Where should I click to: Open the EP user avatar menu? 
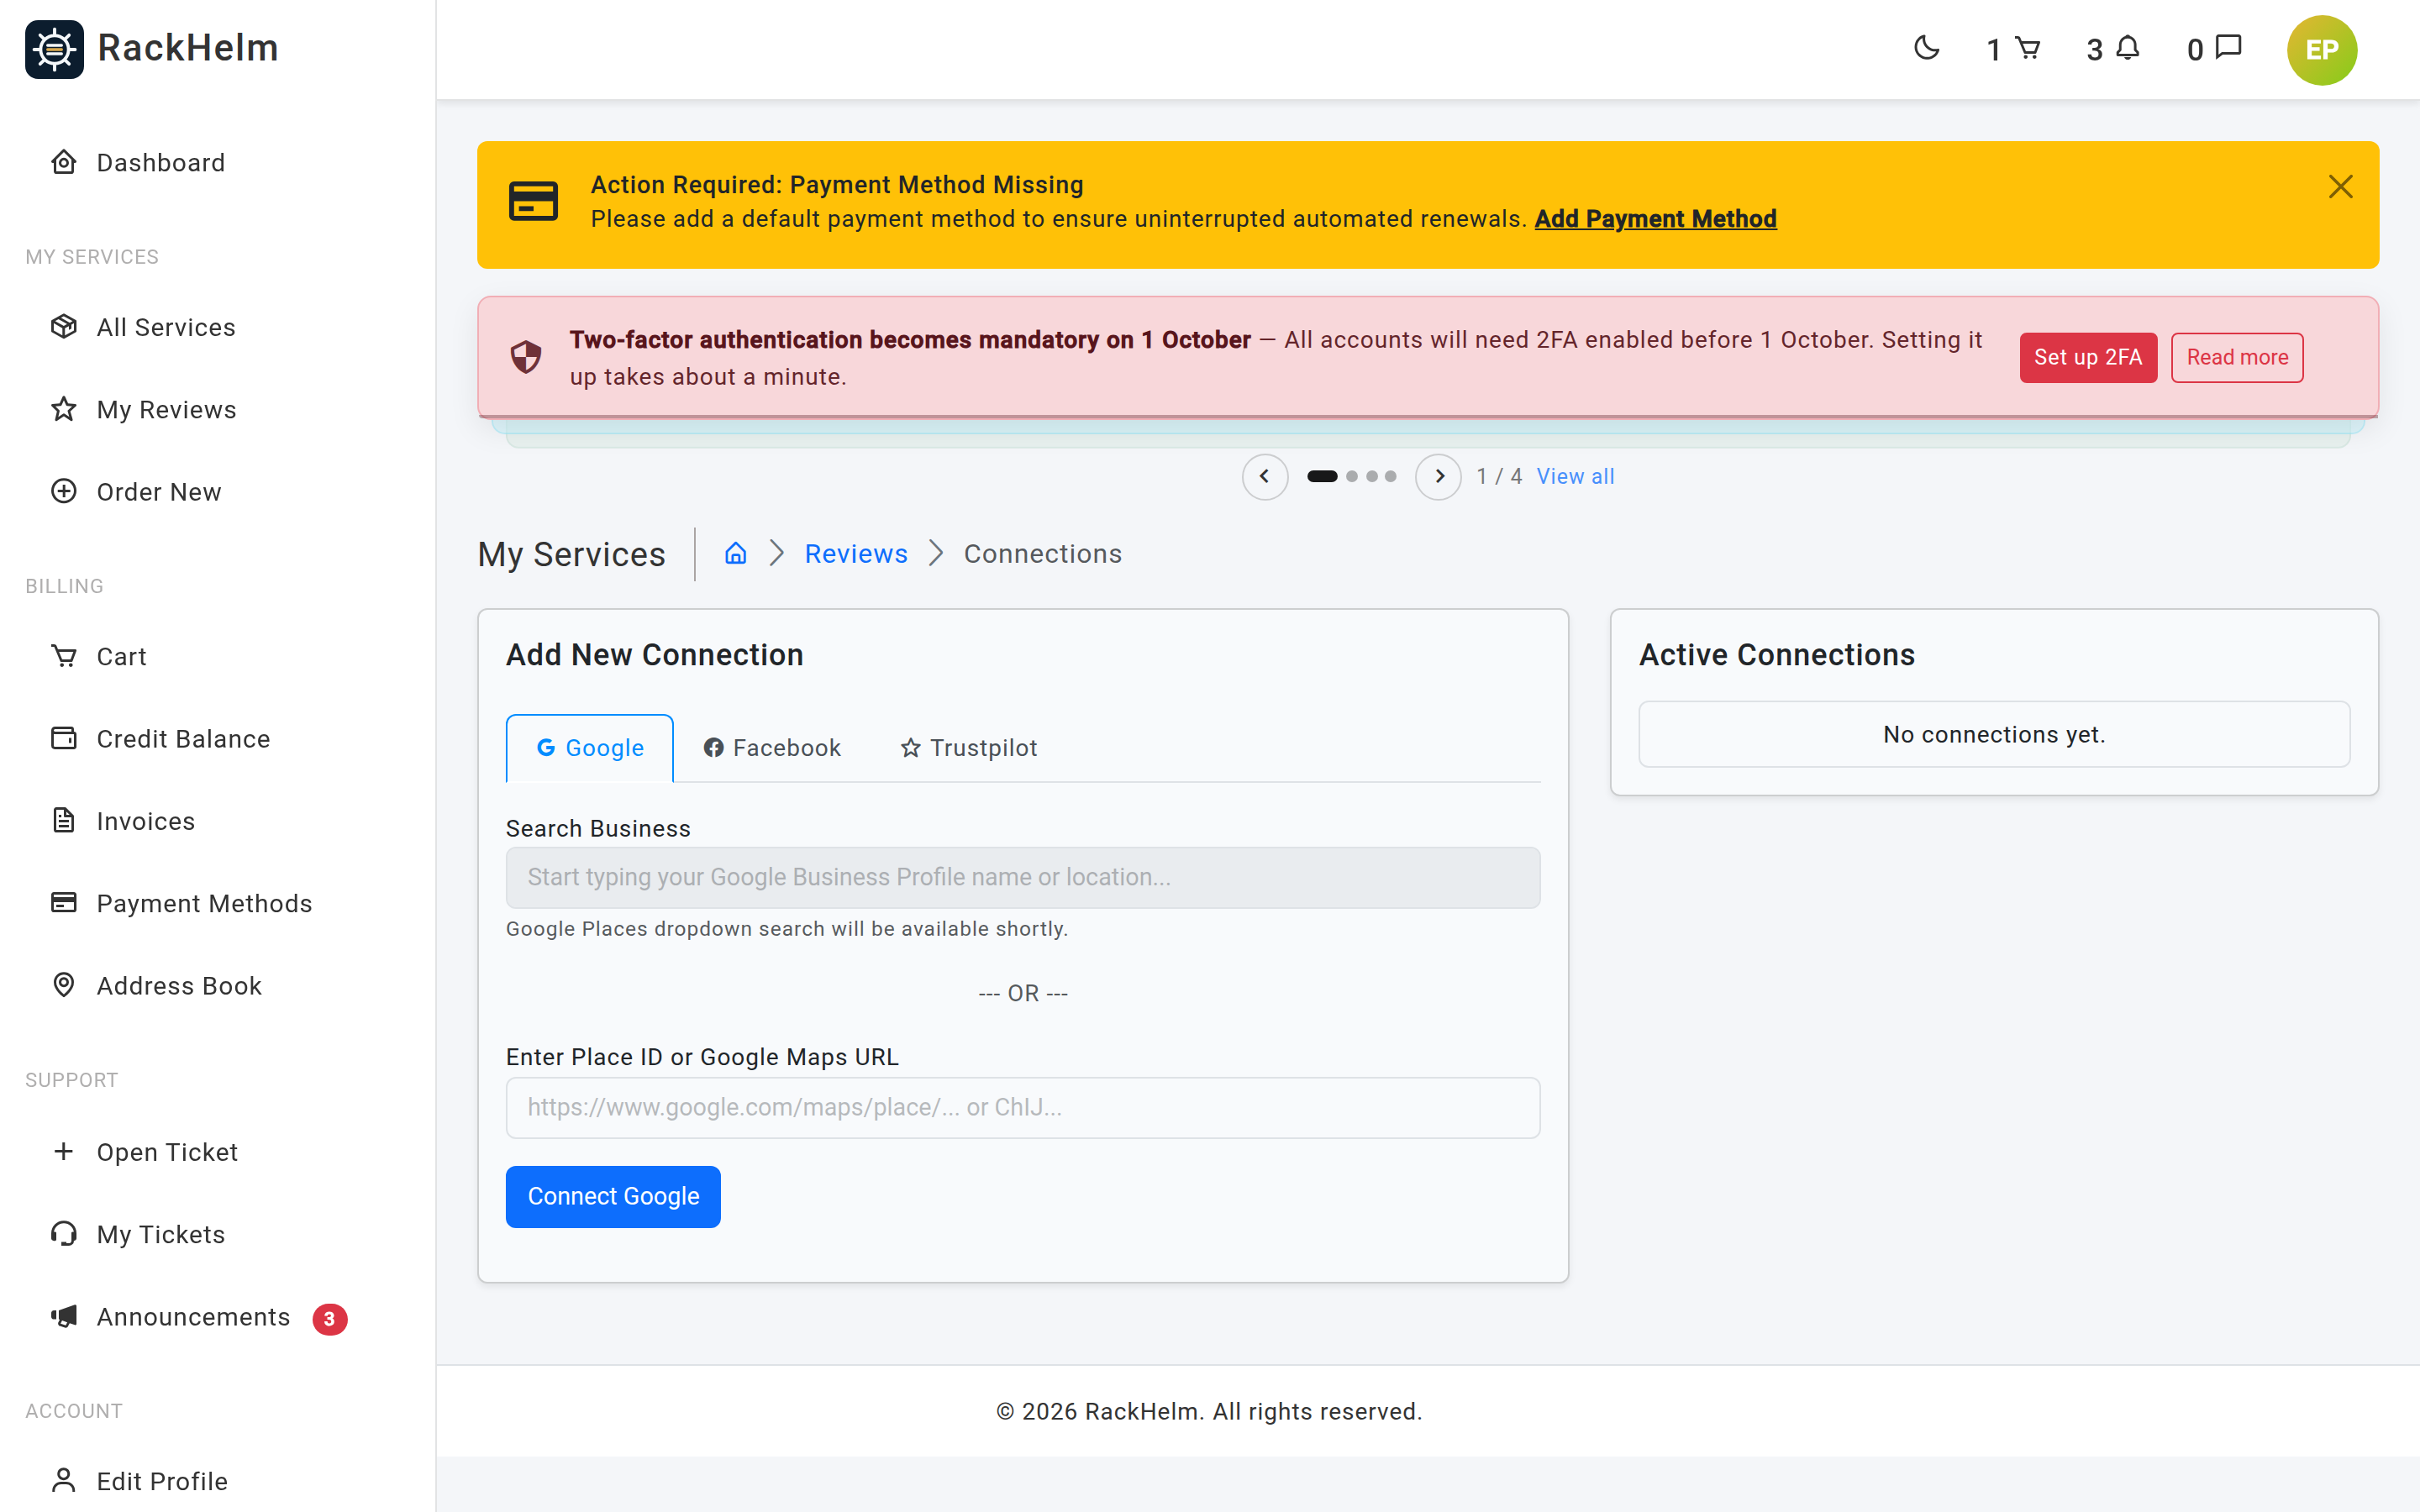[x=2321, y=50]
